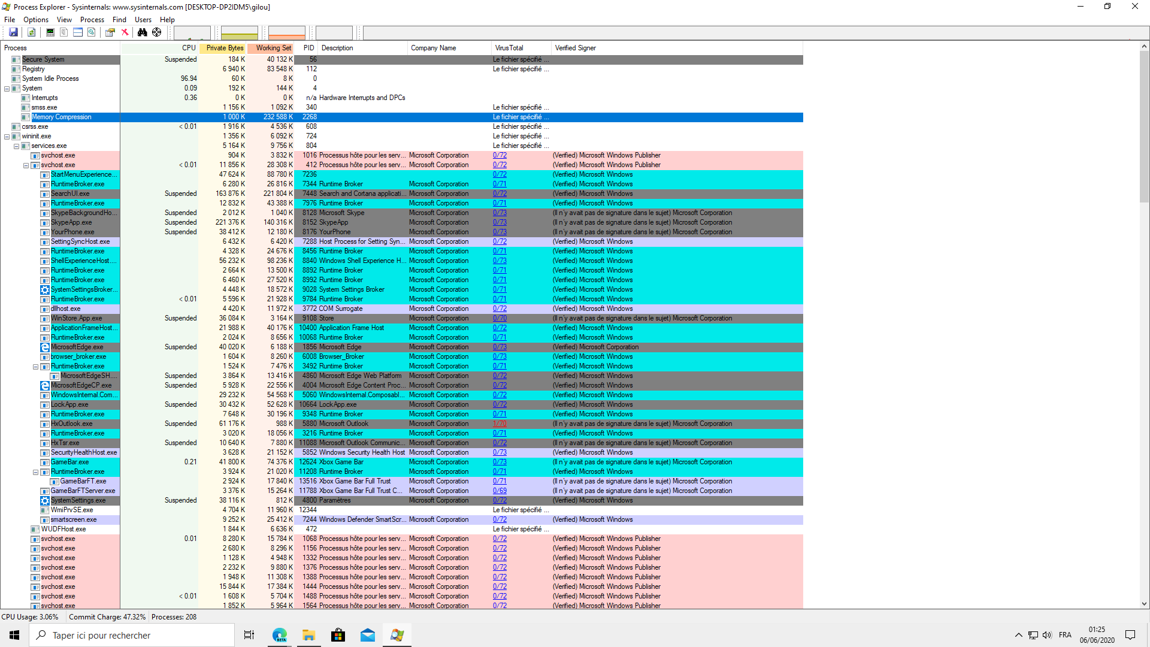Click the vertical scrollbar down arrow

pyautogui.click(x=1144, y=604)
